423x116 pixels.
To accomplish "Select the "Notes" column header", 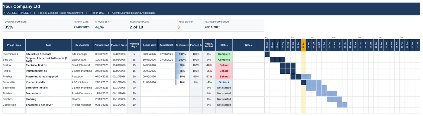I will pyautogui.click(x=248, y=45).
